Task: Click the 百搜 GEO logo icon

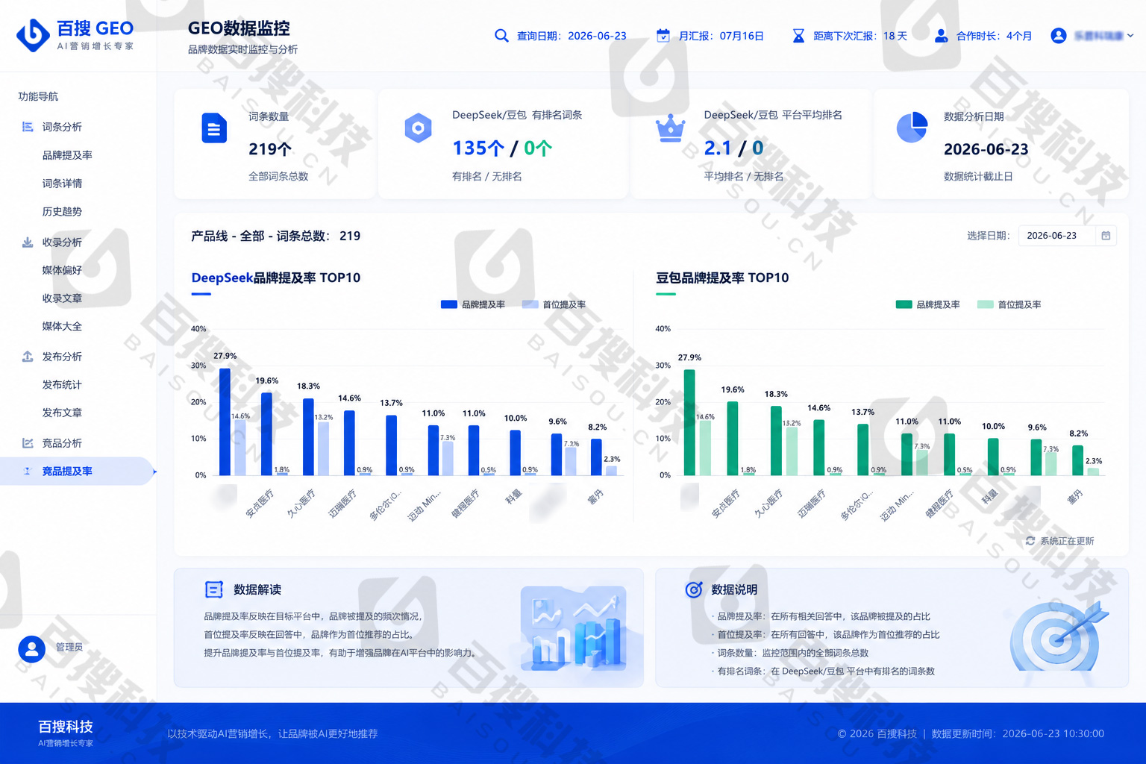Action: [33, 35]
